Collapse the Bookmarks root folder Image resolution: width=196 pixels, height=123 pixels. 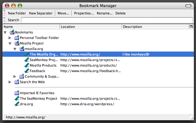(x=5, y=33)
